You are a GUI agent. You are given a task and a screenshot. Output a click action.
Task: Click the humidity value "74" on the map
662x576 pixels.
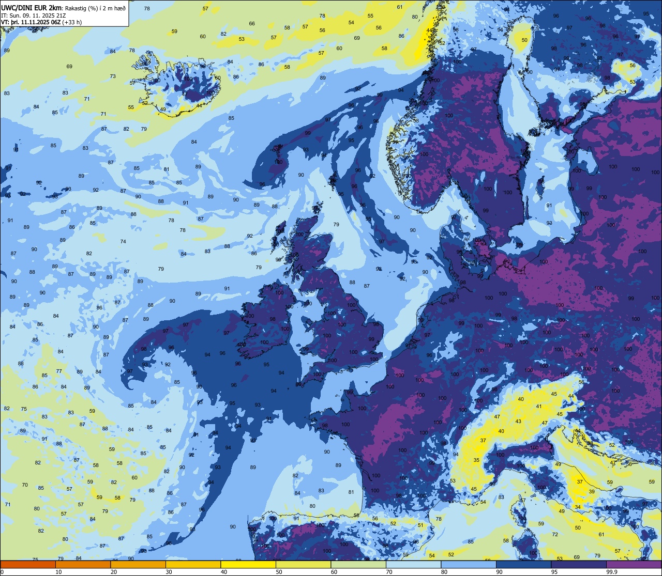pos(123,242)
